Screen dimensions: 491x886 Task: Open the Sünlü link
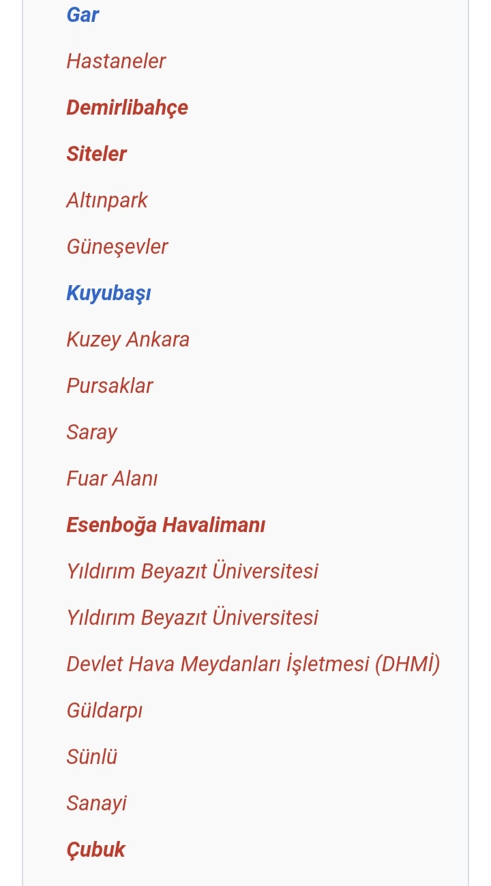(x=92, y=757)
